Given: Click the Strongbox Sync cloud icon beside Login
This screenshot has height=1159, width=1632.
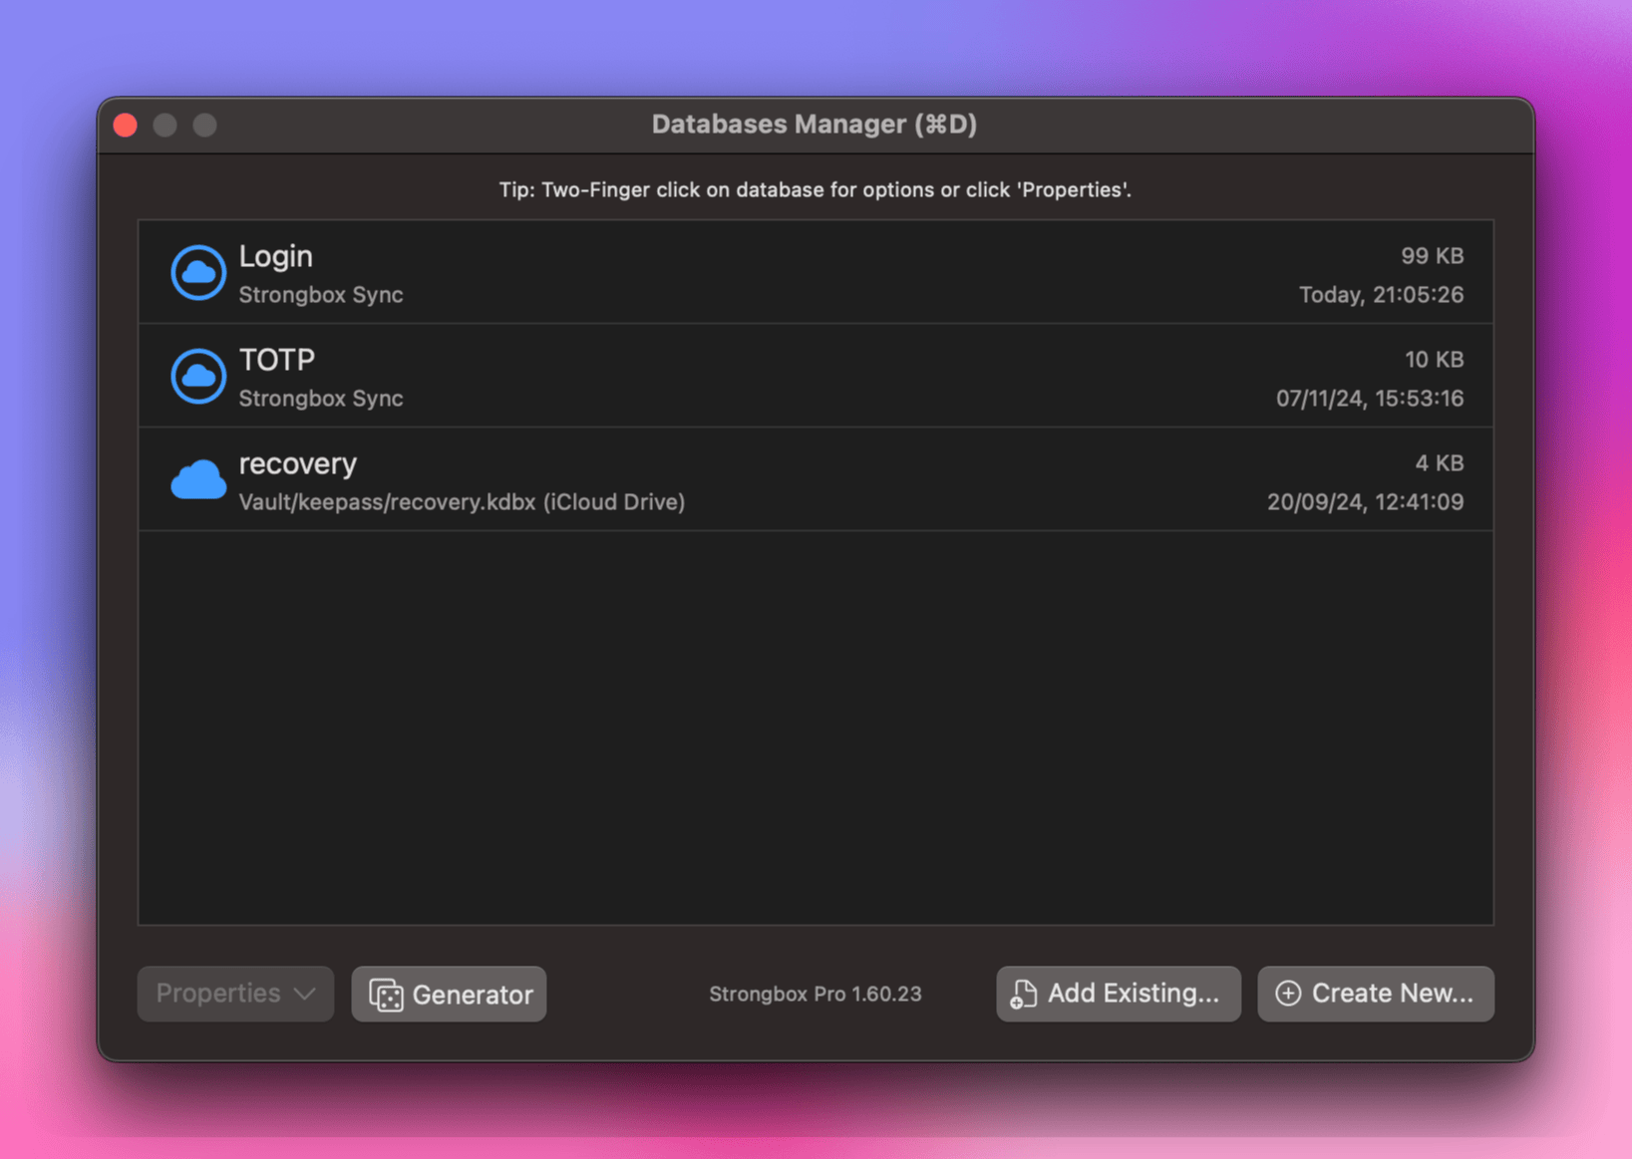Looking at the screenshot, I should pos(197,272).
